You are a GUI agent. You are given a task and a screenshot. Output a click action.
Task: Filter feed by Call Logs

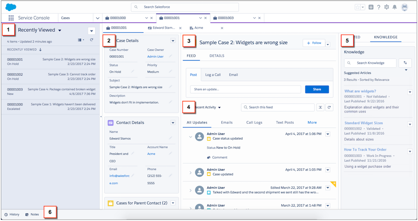coord(254,123)
